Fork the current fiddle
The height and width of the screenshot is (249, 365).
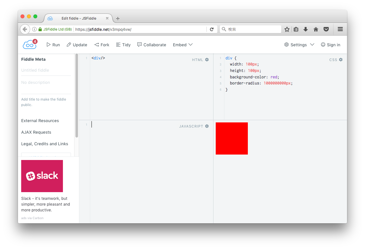(x=101, y=45)
